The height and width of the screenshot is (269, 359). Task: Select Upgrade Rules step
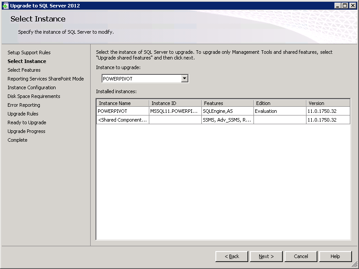[x=23, y=114]
